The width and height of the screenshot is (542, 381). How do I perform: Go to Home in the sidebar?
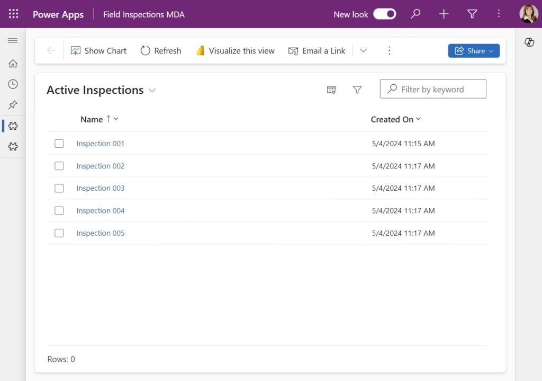pyautogui.click(x=13, y=64)
